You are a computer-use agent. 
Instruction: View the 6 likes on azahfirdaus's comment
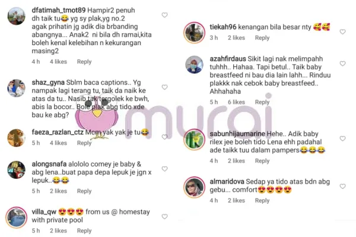[236, 102]
